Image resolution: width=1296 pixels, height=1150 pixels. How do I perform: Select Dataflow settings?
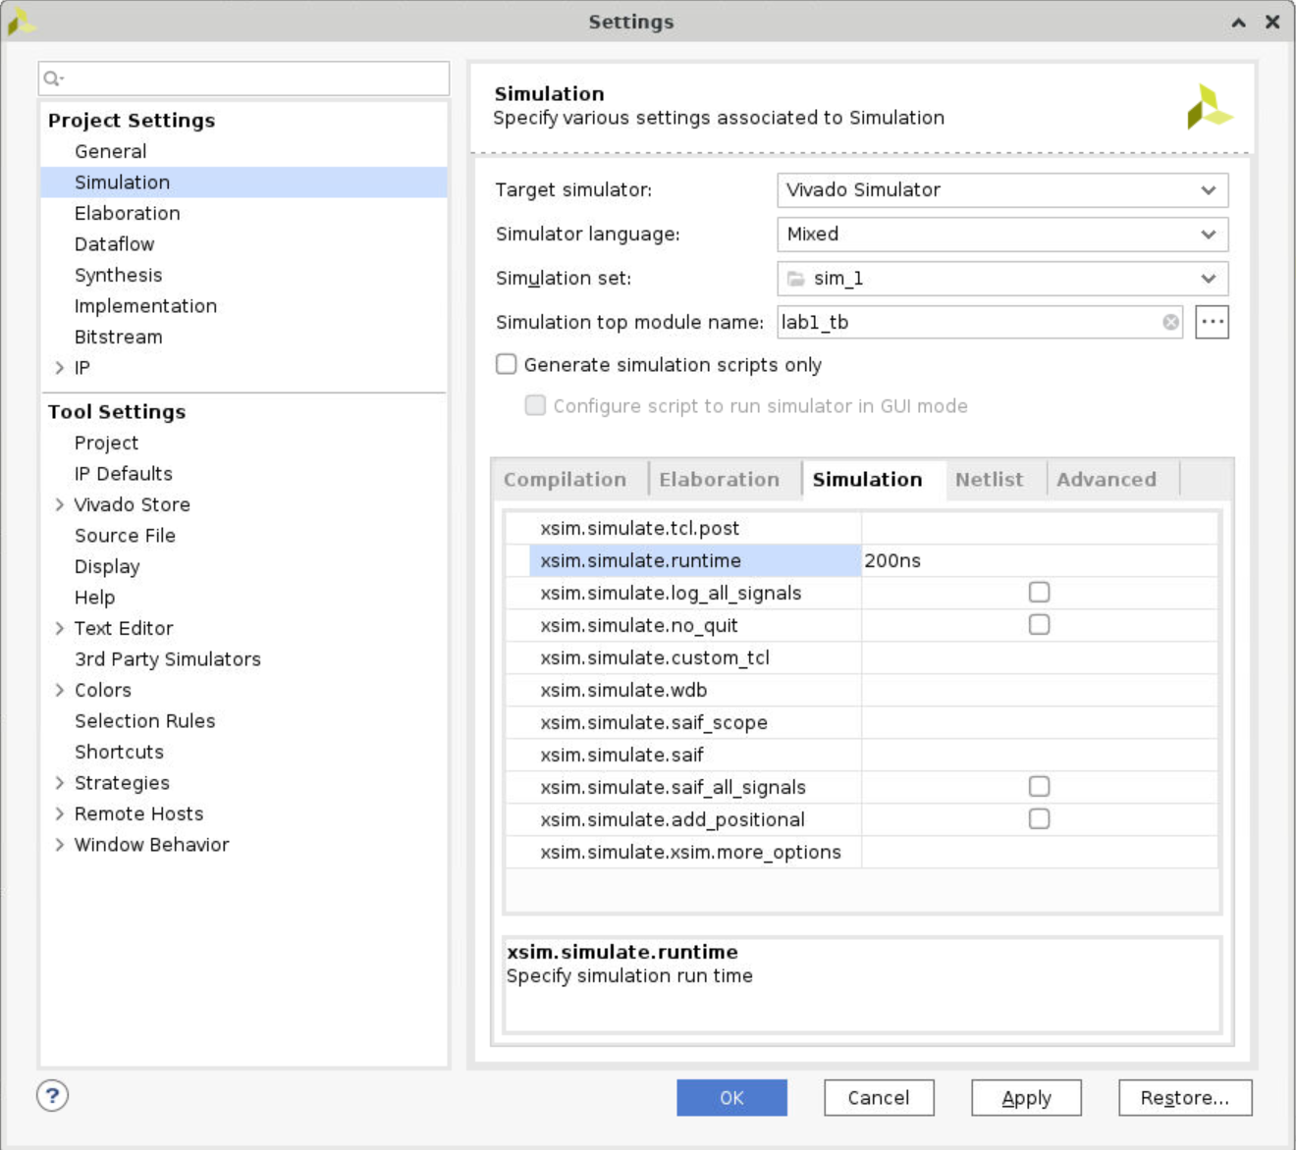tap(115, 244)
